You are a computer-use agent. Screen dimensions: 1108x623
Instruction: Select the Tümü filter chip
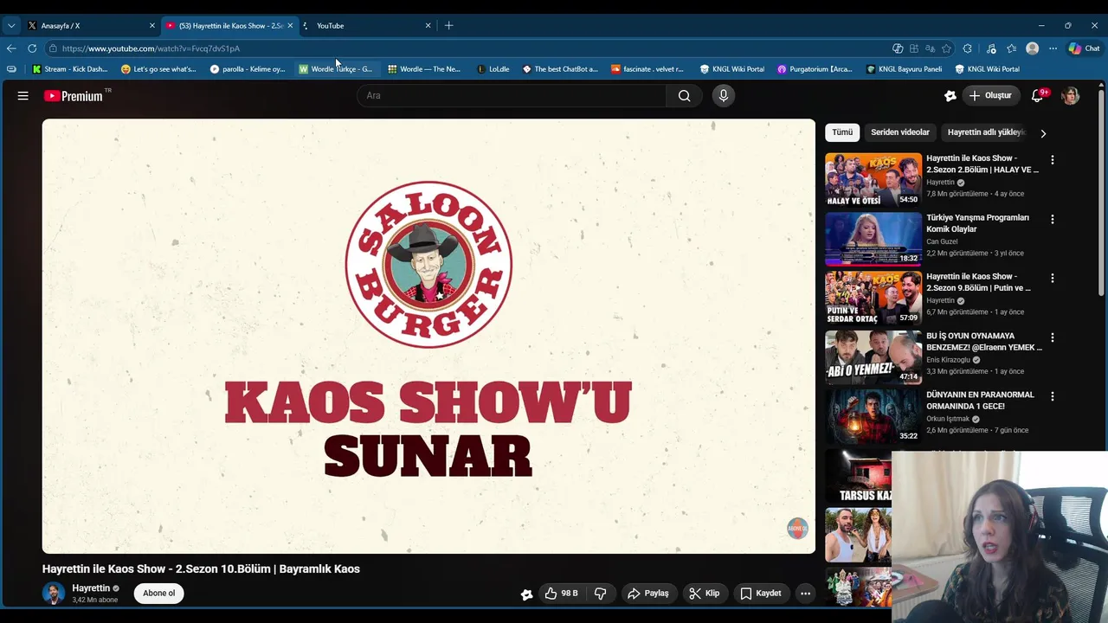pyautogui.click(x=842, y=132)
